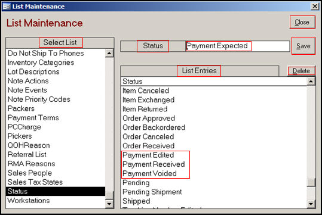Screen dimensions: 322x215
Task: Click the Close button
Action: (302, 22)
